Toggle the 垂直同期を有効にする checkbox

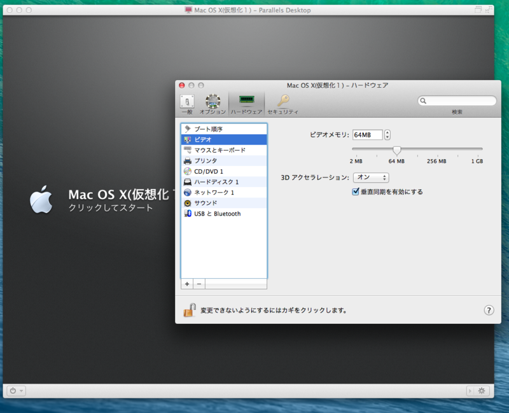click(x=356, y=192)
